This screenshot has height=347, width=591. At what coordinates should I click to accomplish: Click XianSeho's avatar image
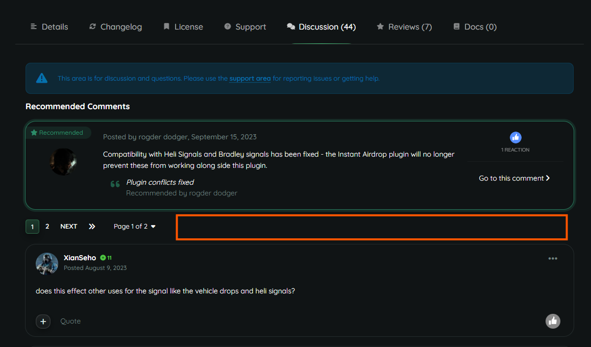(x=47, y=263)
